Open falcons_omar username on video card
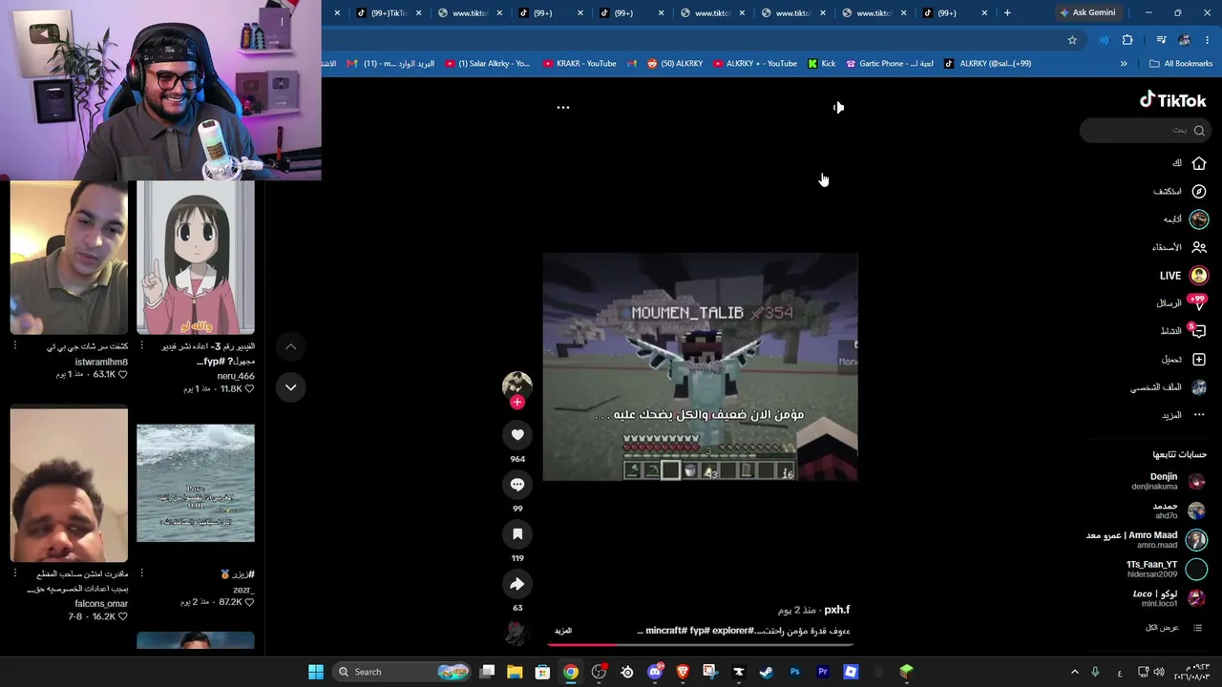Screen dimensions: 1222x687 tap(101, 604)
